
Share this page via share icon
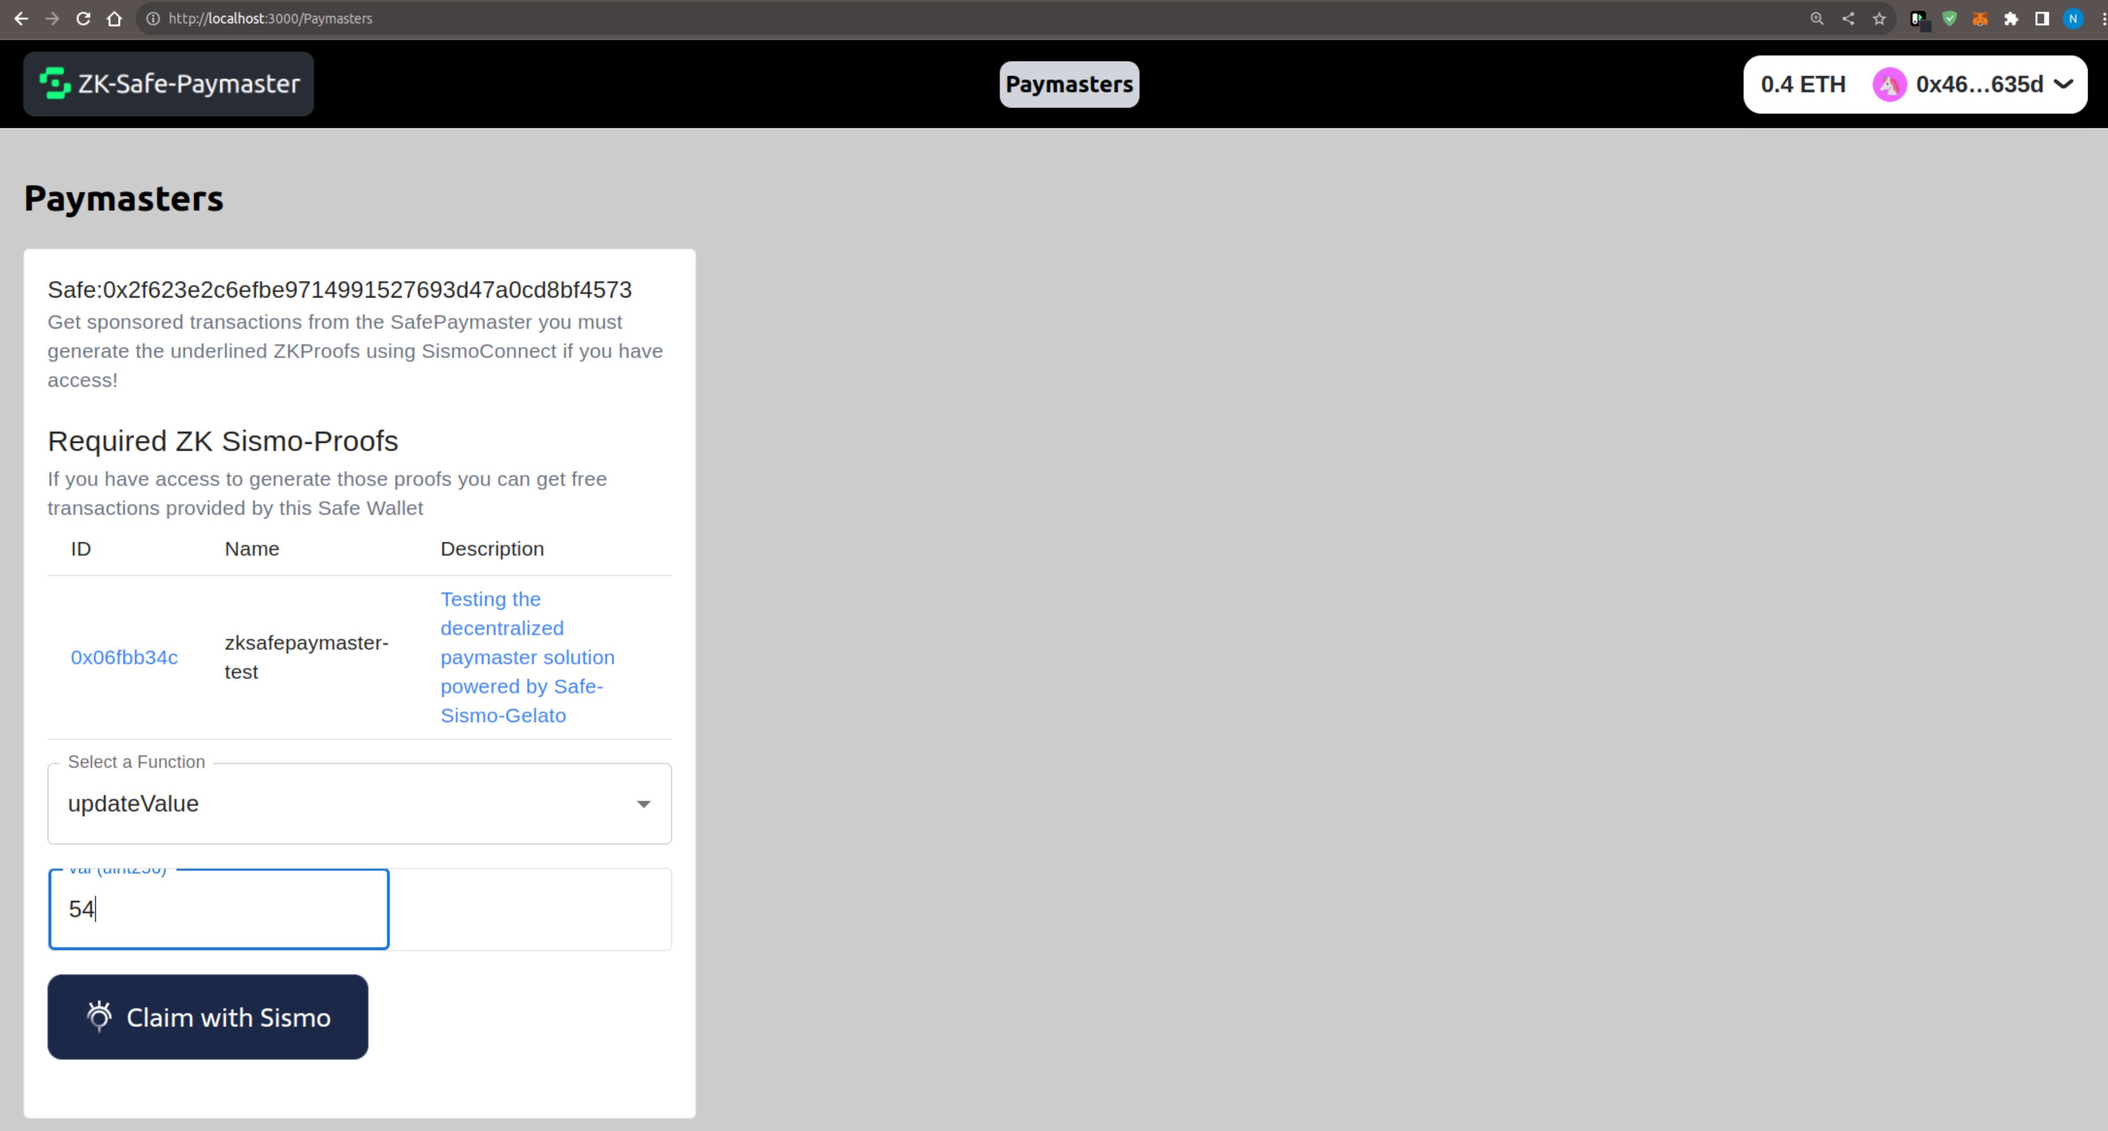tap(1848, 18)
